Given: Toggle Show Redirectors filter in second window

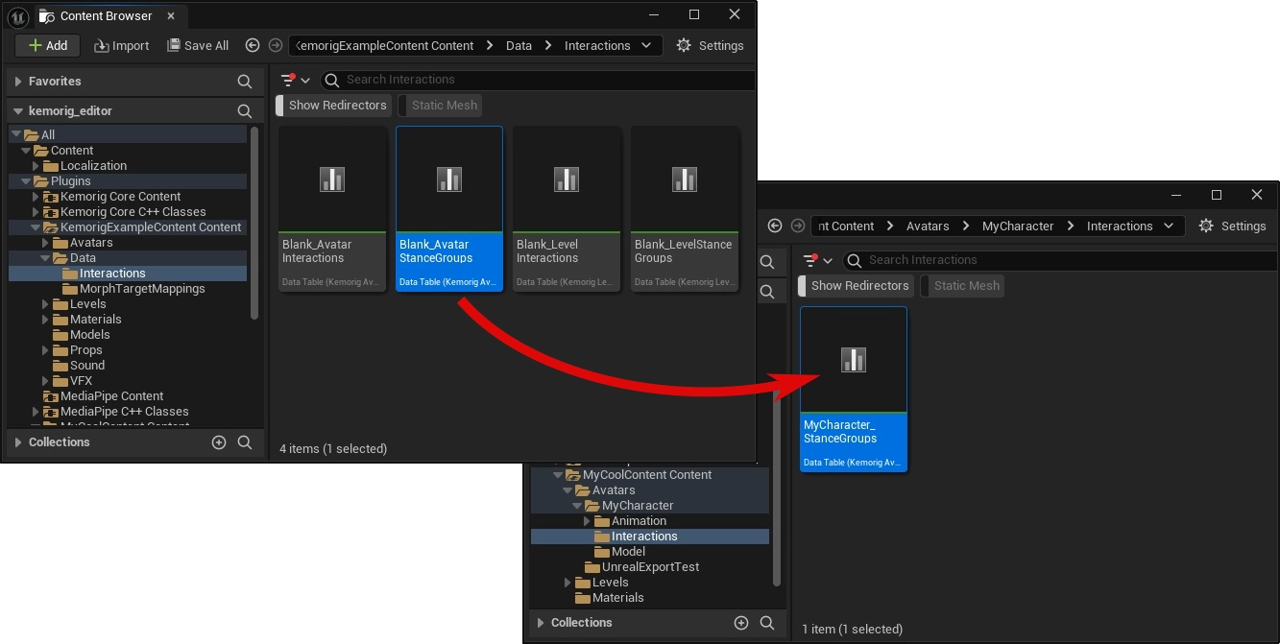Looking at the screenshot, I should pyautogui.click(x=858, y=286).
